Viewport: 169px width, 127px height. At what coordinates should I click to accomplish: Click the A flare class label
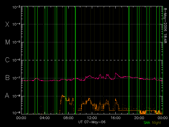(7, 96)
